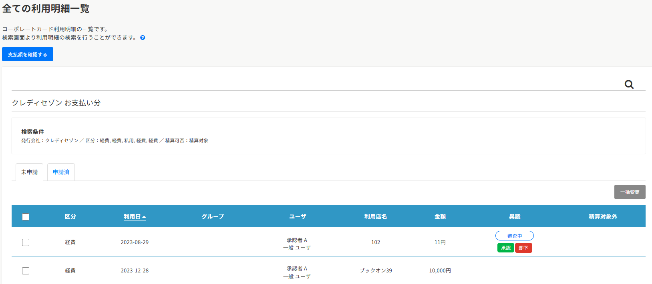Viewport: 652px width, 284px height.
Task: Select the 未申請 tab
Action: click(29, 172)
